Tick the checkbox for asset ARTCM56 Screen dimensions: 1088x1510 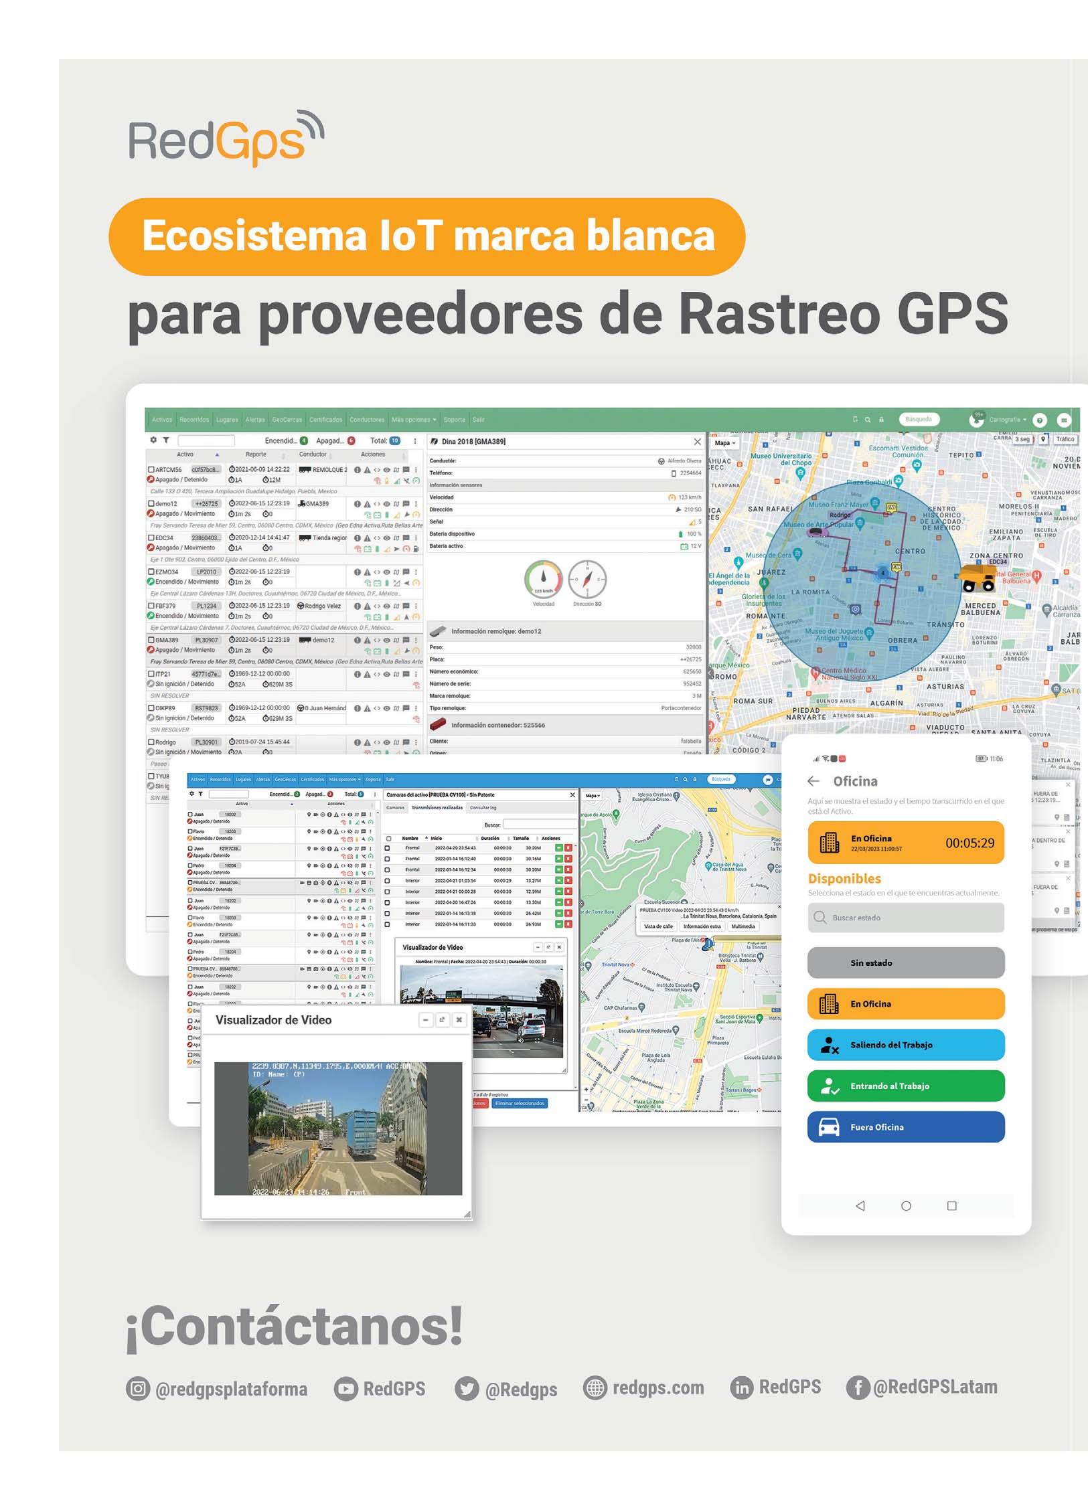pos(151,470)
